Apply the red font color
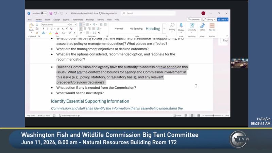Viewport: 272px width, 153px height. [x=57, y=33]
